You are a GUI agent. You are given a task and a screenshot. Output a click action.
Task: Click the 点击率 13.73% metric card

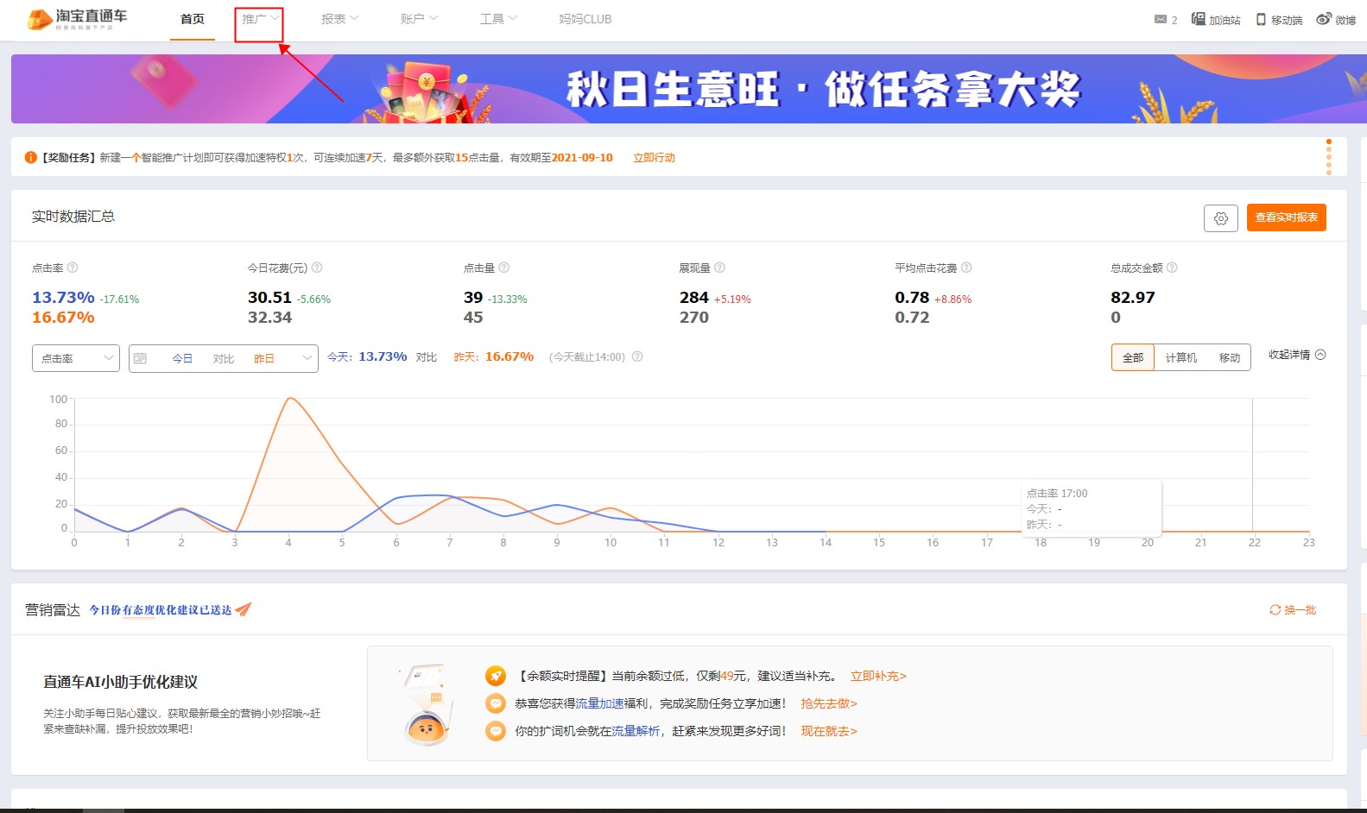coord(85,293)
